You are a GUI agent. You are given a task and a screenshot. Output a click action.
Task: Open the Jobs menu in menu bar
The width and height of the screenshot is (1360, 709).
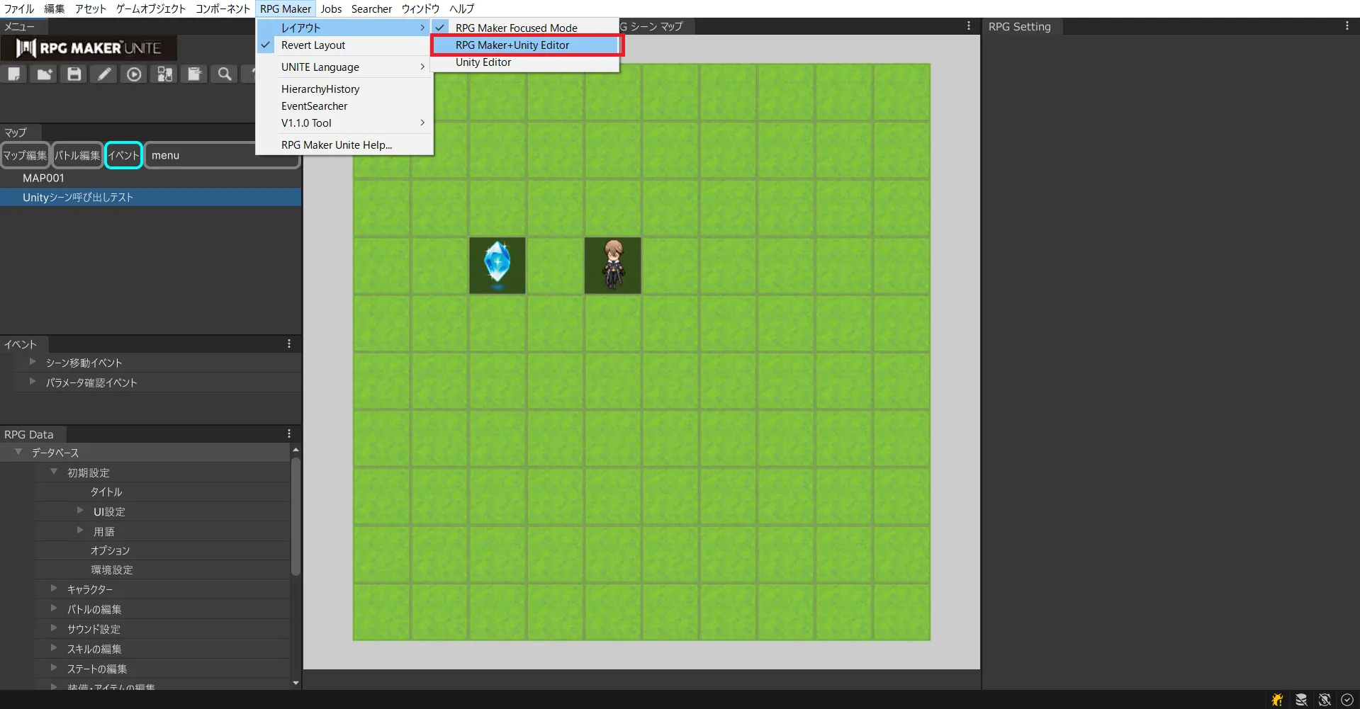pos(331,8)
